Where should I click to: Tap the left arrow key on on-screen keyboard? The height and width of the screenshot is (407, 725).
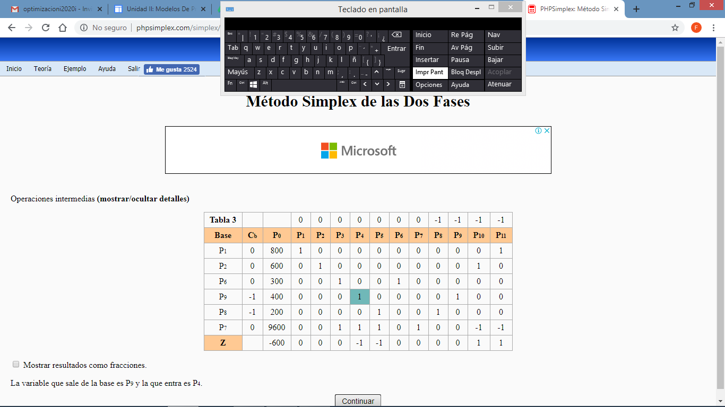(365, 84)
